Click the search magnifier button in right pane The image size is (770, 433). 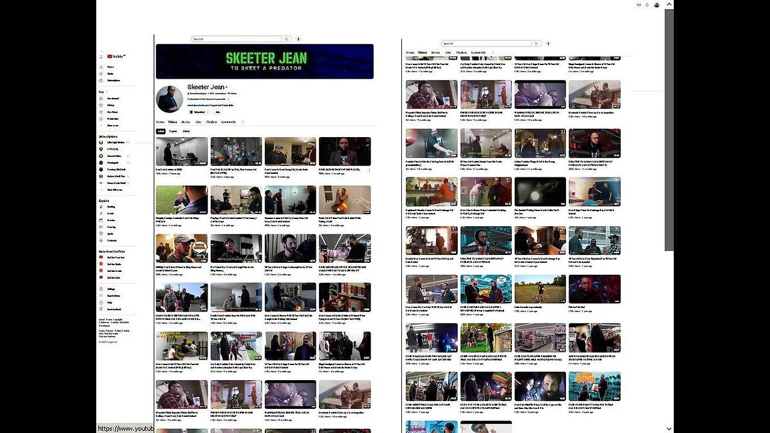pos(536,44)
